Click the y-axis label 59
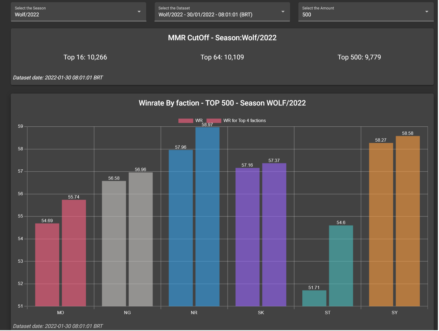 click(21, 126)
